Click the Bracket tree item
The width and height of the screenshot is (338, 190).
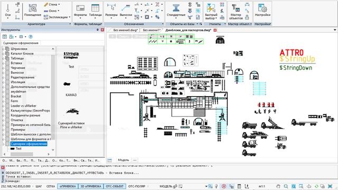point(16,96)
